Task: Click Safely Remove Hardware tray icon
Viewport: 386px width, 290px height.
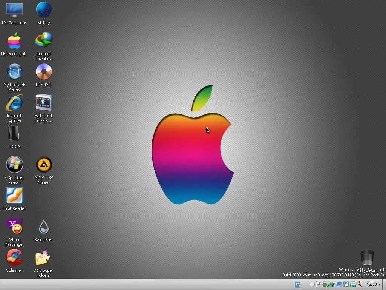Action: (x=325, y=285)
